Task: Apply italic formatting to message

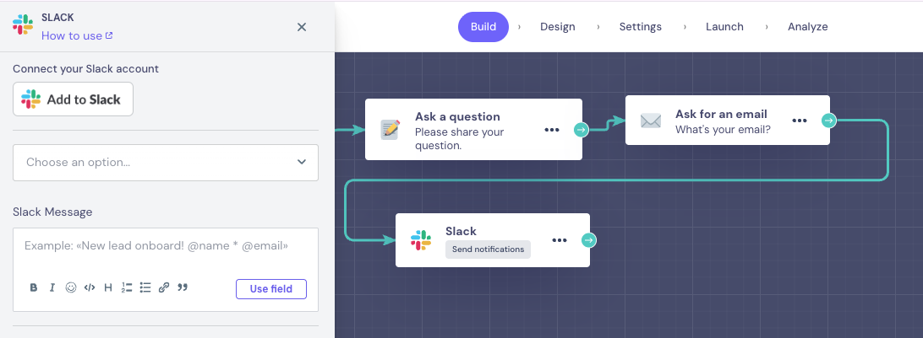Action: click(52, 288)
